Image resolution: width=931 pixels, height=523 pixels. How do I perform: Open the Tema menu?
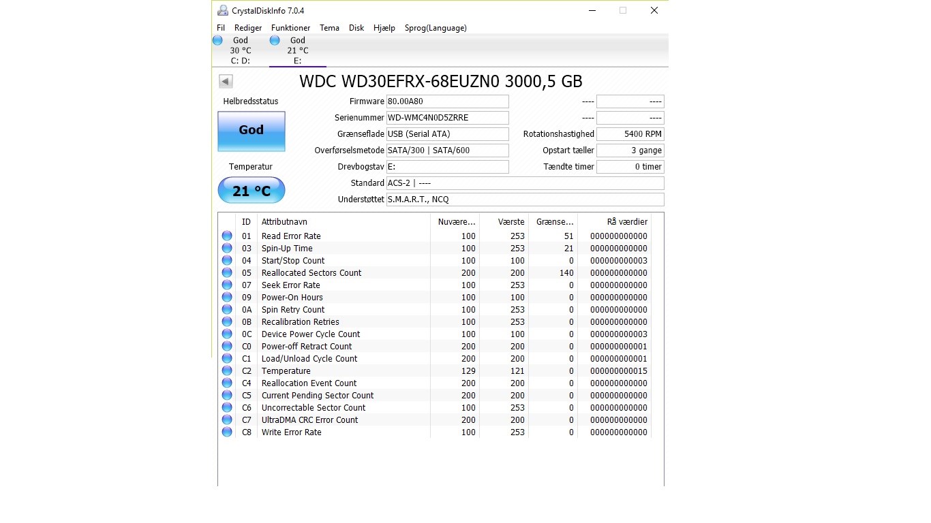point(329,28)
